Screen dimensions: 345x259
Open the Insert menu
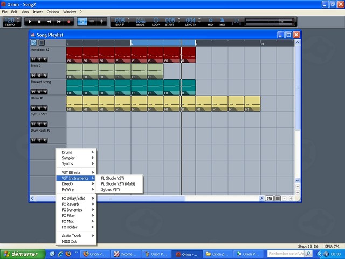(x=38, y=12)
